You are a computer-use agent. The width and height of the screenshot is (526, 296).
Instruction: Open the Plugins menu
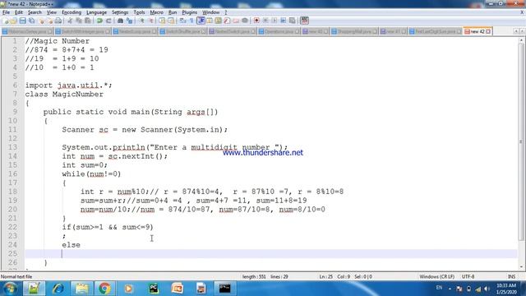pyautogui.click(x=190, y=12)
